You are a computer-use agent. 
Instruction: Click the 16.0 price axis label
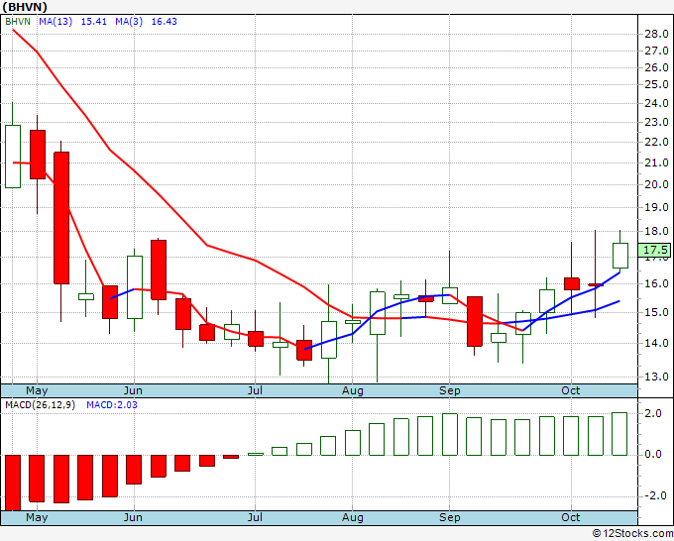[656, 283]
